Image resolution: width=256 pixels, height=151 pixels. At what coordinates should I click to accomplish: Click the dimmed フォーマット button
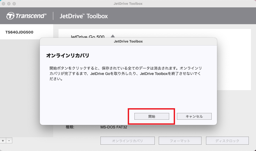(x=180, y=141)
